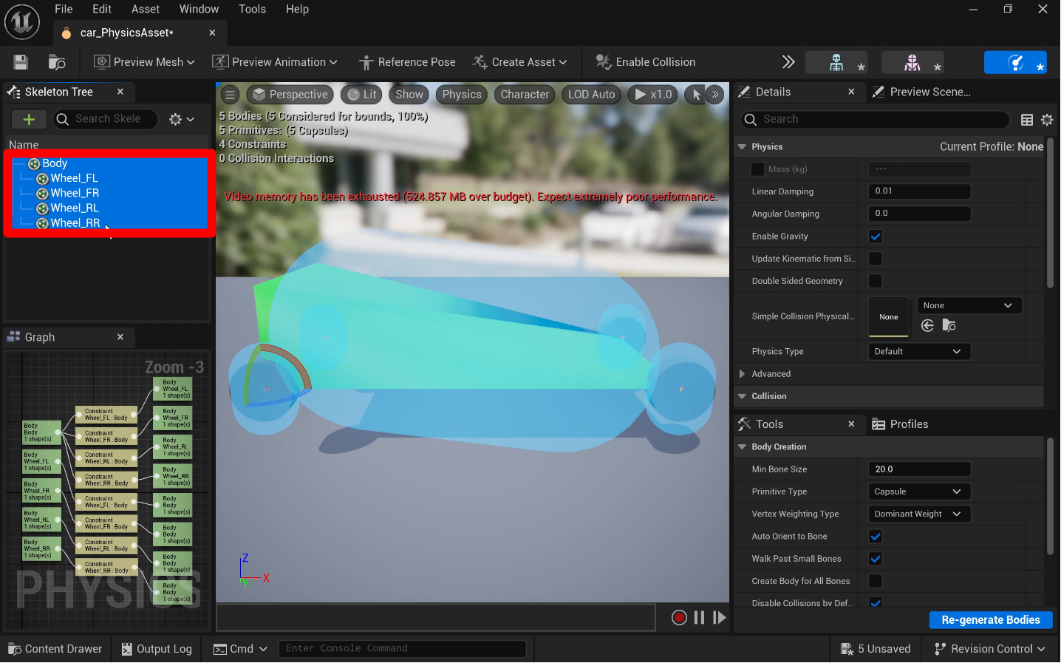Click the 5 Unsaved status button
This screenshot has height=663, width=1061.
876,649
